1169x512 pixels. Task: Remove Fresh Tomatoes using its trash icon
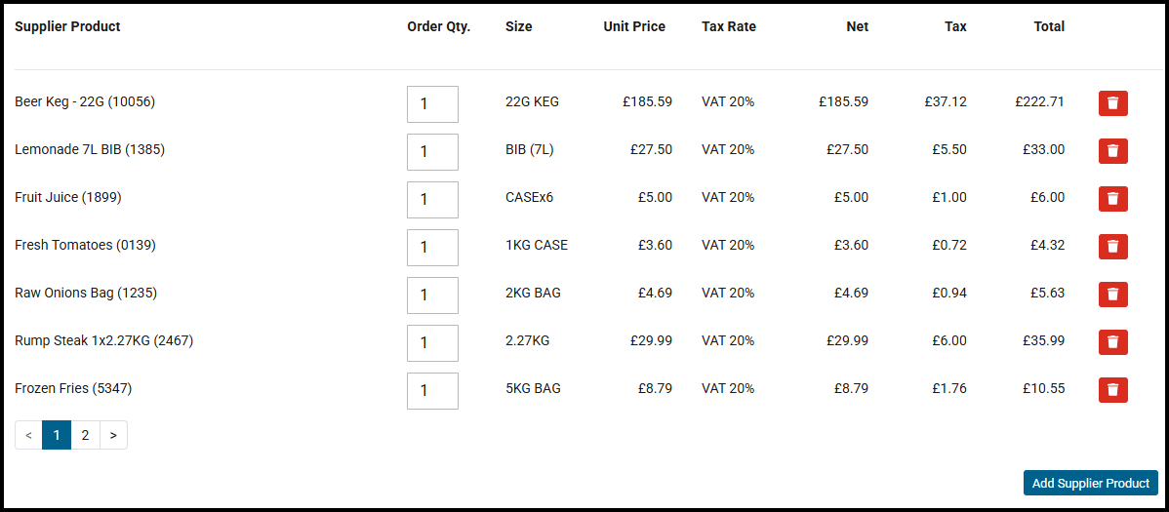click(x=1112, y=247)
